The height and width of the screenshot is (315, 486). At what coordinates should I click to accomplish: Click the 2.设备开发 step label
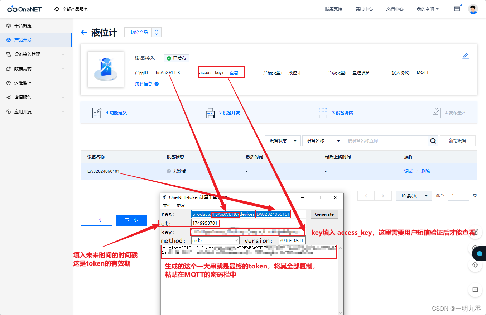click(x=230, y=113)
